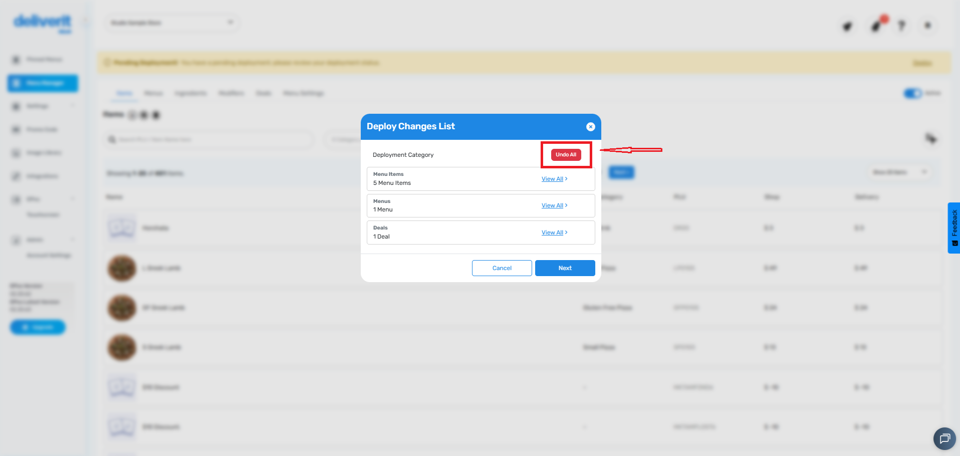Expand the Settings section chevron in sidebar

73,106
